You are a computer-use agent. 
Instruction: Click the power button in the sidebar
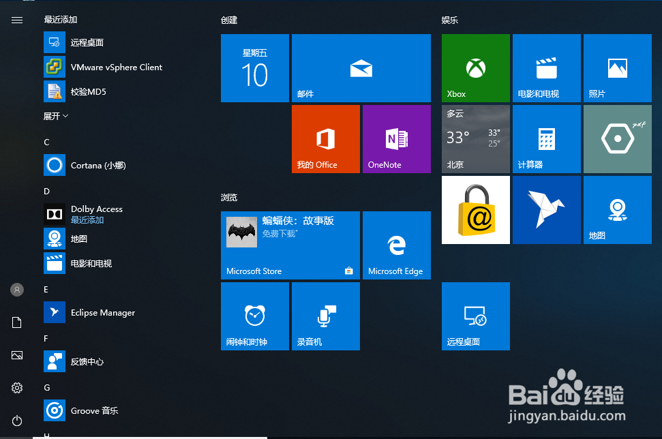pyautogui.click(x=16, y=421)
